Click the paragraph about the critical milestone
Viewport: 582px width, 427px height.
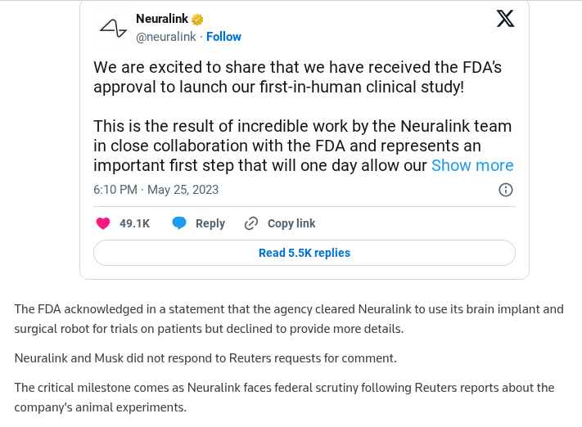coord(285,397)
